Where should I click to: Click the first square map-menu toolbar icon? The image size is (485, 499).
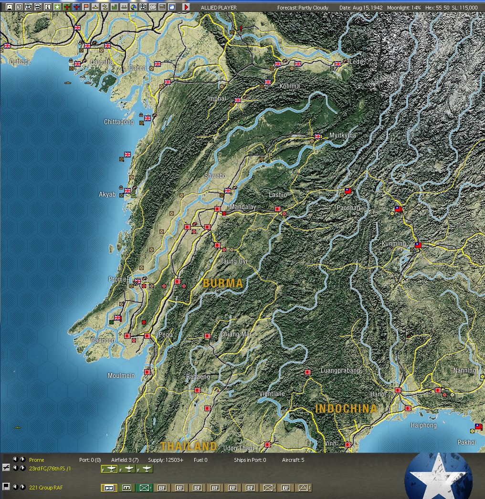(9, 7)
